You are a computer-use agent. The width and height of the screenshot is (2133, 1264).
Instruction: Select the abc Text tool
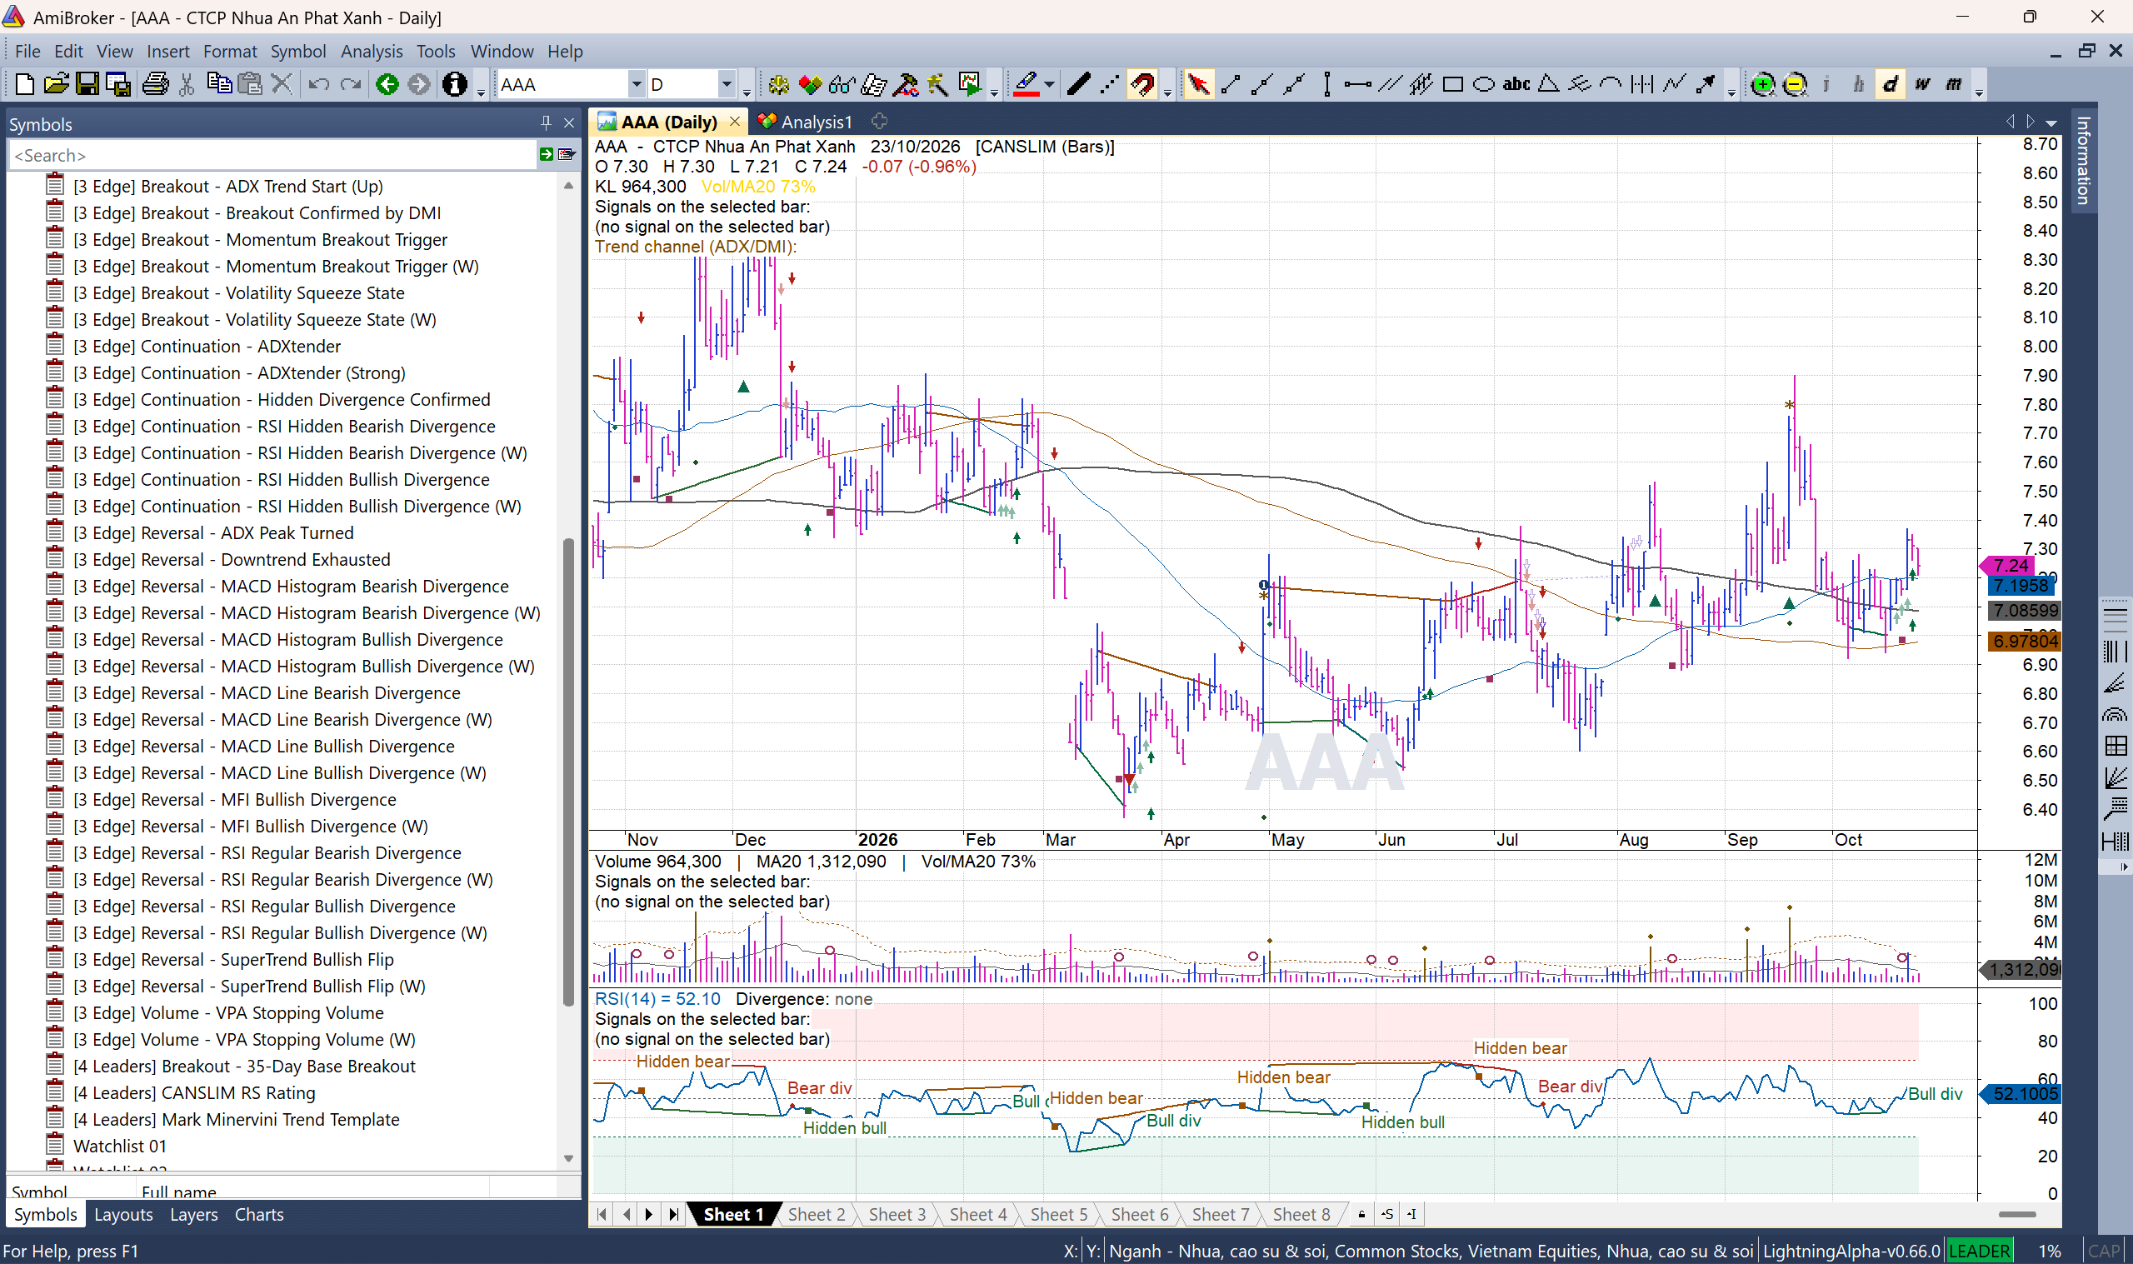tap(1516, 84)
